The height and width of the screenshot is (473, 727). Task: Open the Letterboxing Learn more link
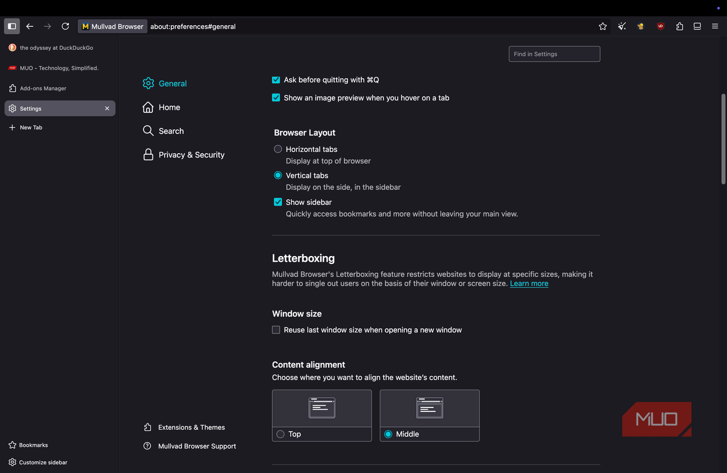(529, 284)
